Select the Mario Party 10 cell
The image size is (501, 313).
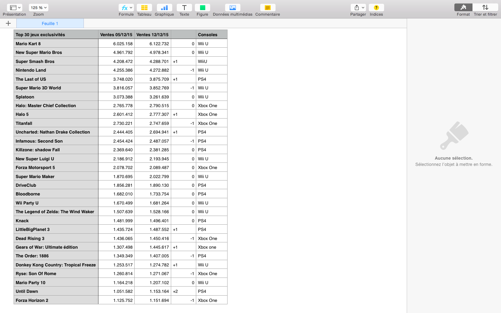tap(56, 282)
